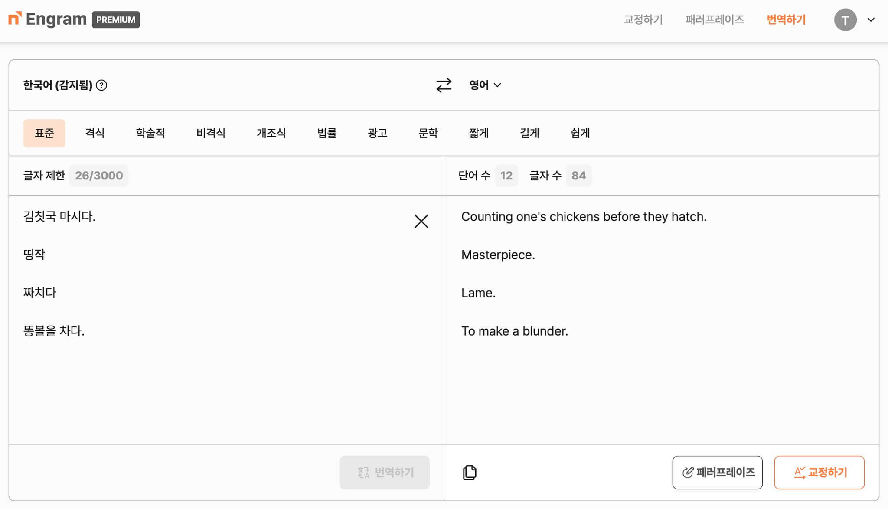
Task: Click the swap languages arrows icon
Action: [x=444, y=85]
